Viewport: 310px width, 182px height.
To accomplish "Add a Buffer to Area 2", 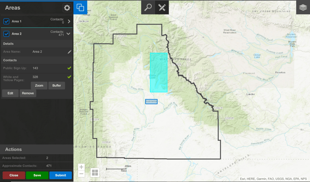I will pos(56,85).
